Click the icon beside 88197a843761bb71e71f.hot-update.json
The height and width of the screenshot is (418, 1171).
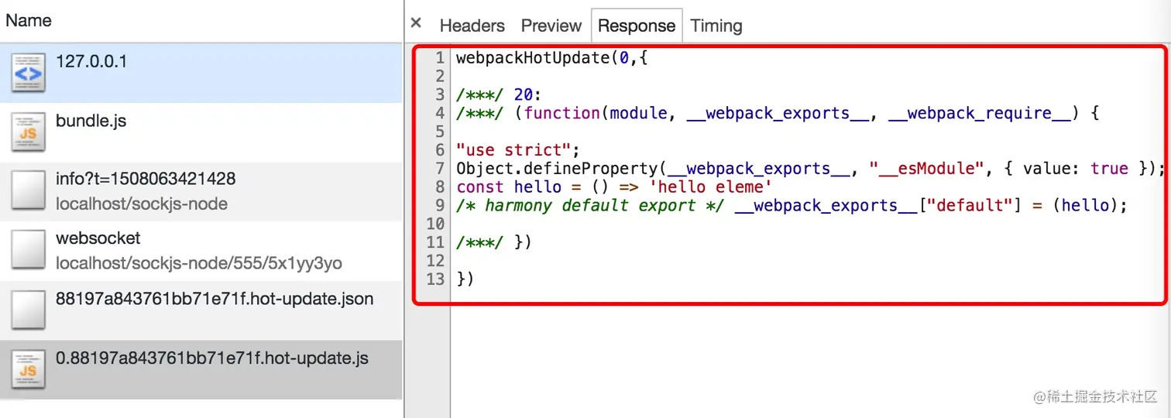click(28, 310)
